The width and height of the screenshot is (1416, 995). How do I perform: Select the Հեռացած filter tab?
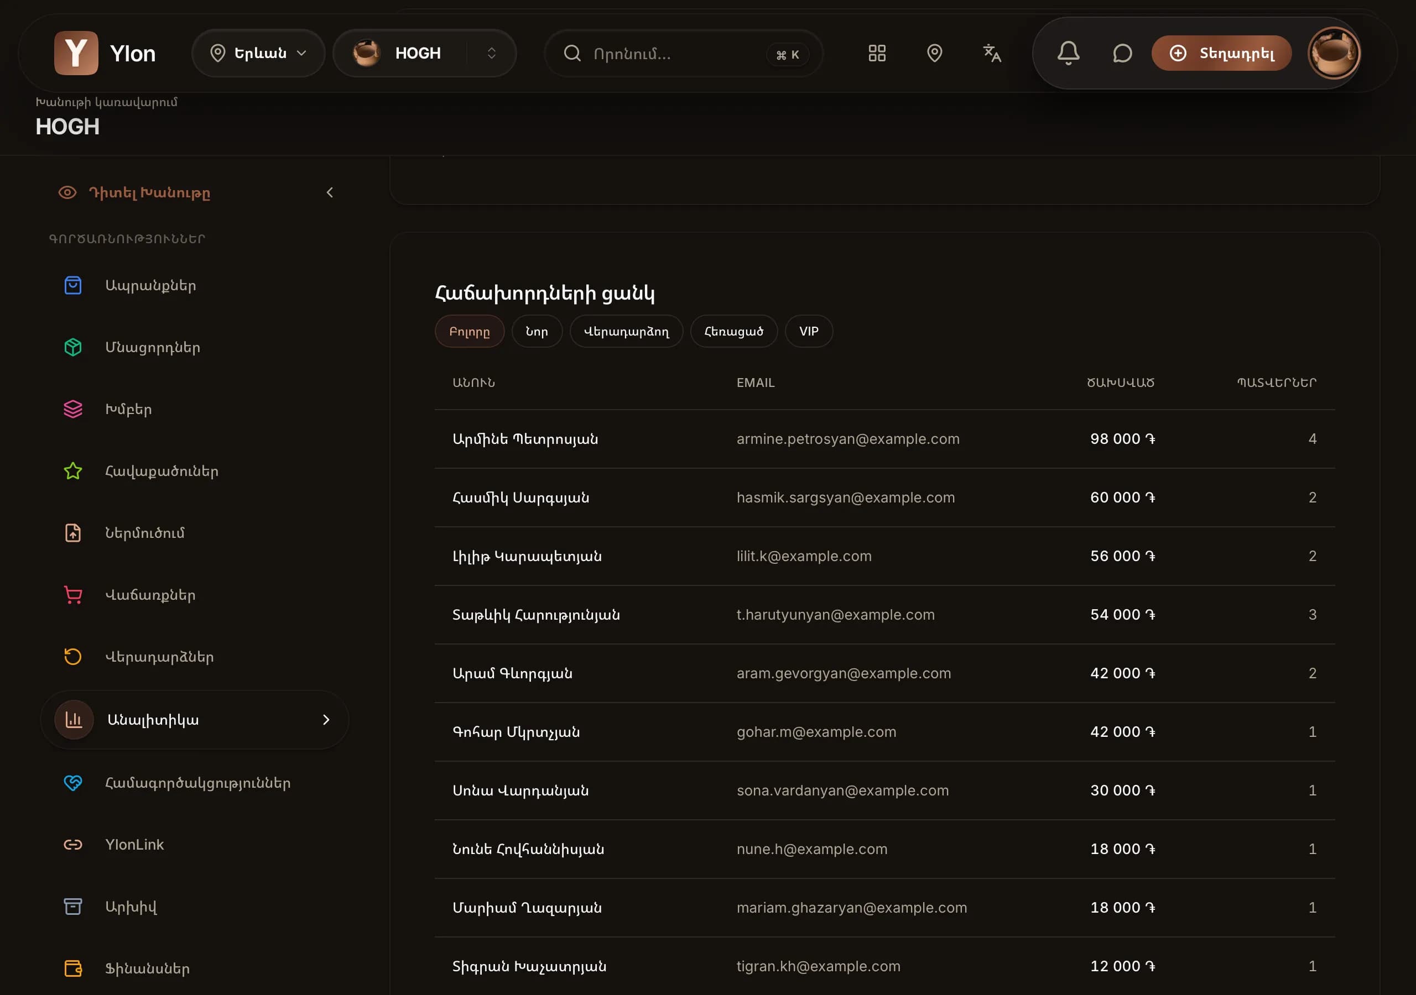pyautogui.click(x=733, y=331)
